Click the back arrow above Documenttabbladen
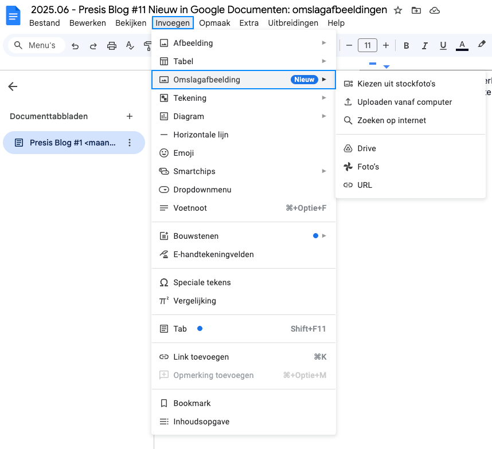The height and width of the screenshot is (449, 492). pyautogui.click(x=13, y=86)
